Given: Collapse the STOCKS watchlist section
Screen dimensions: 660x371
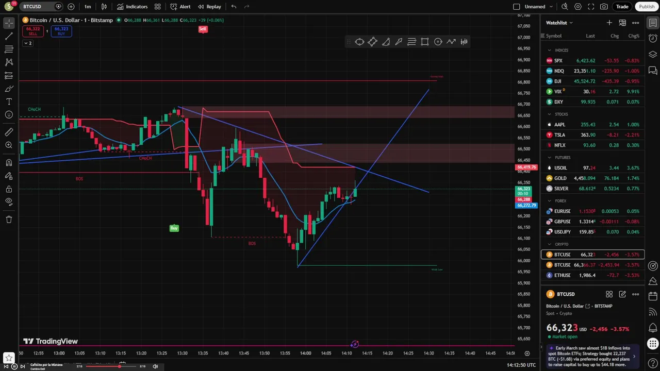Looking at the screenshot, I should pos(549,114).
